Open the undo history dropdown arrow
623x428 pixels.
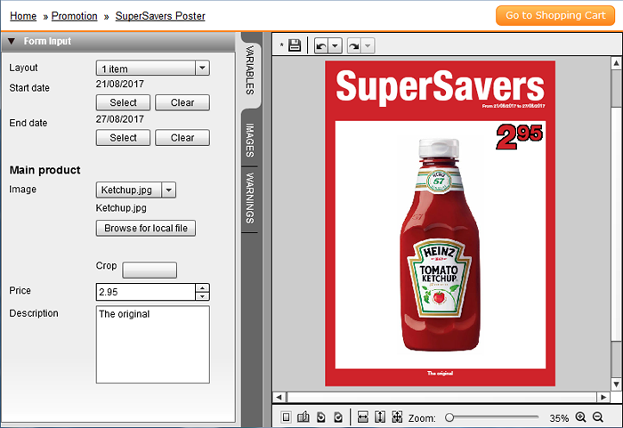pyautogui.click(x=335, y=46)
